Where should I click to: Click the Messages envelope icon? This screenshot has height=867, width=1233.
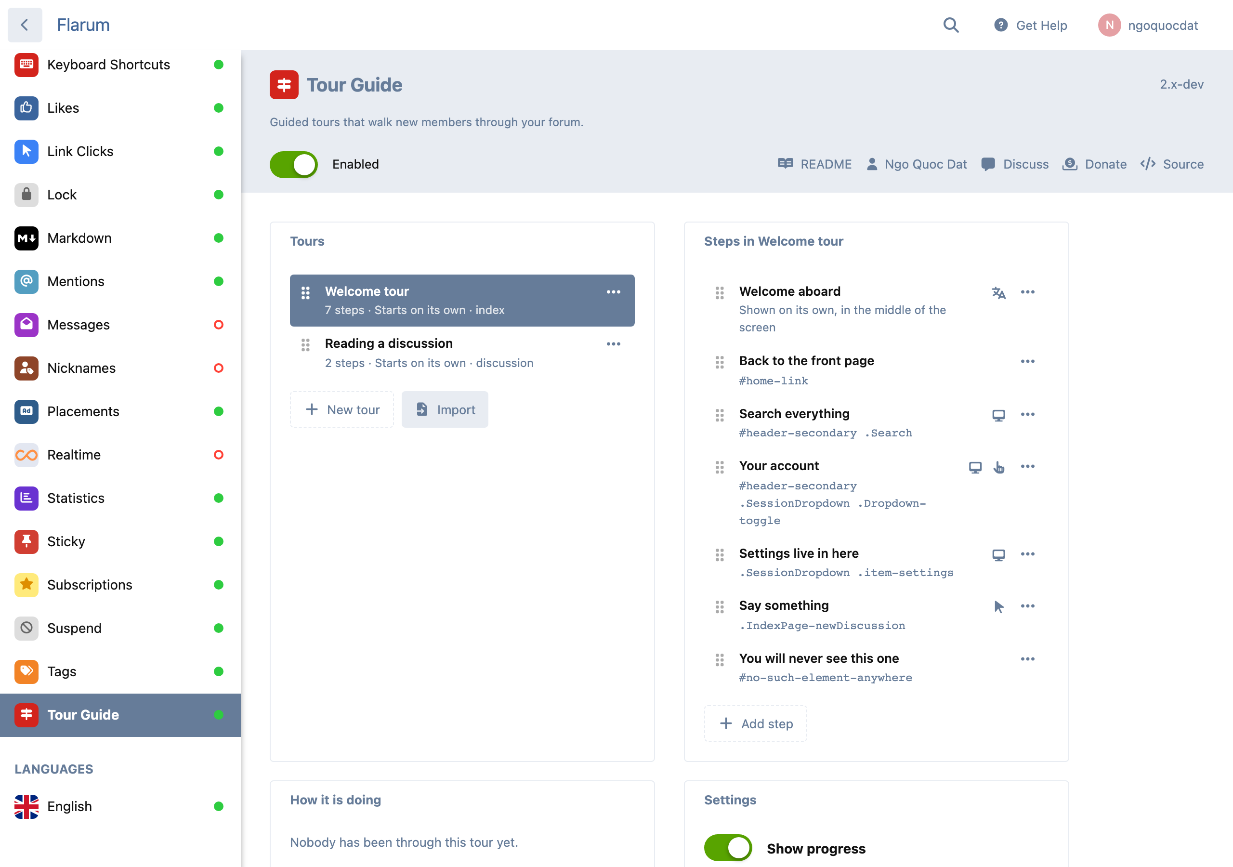(26, 325)
